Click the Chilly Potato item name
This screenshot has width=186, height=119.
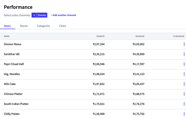[x=12, y=114]
